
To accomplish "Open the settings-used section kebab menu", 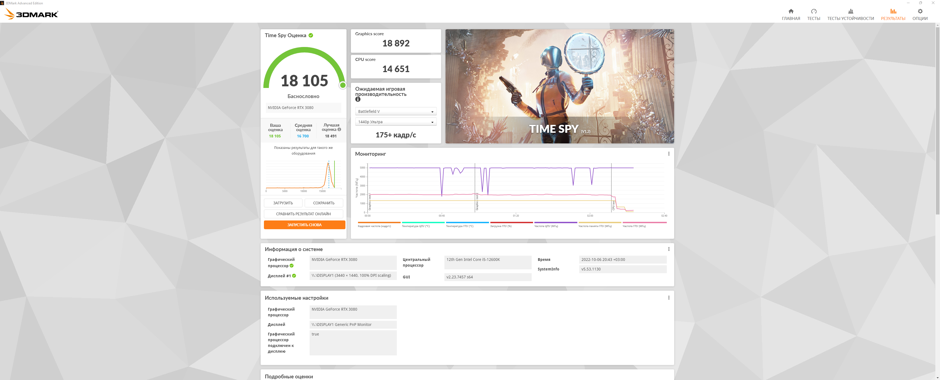I will pyautogui.click(x=668, y=298).
